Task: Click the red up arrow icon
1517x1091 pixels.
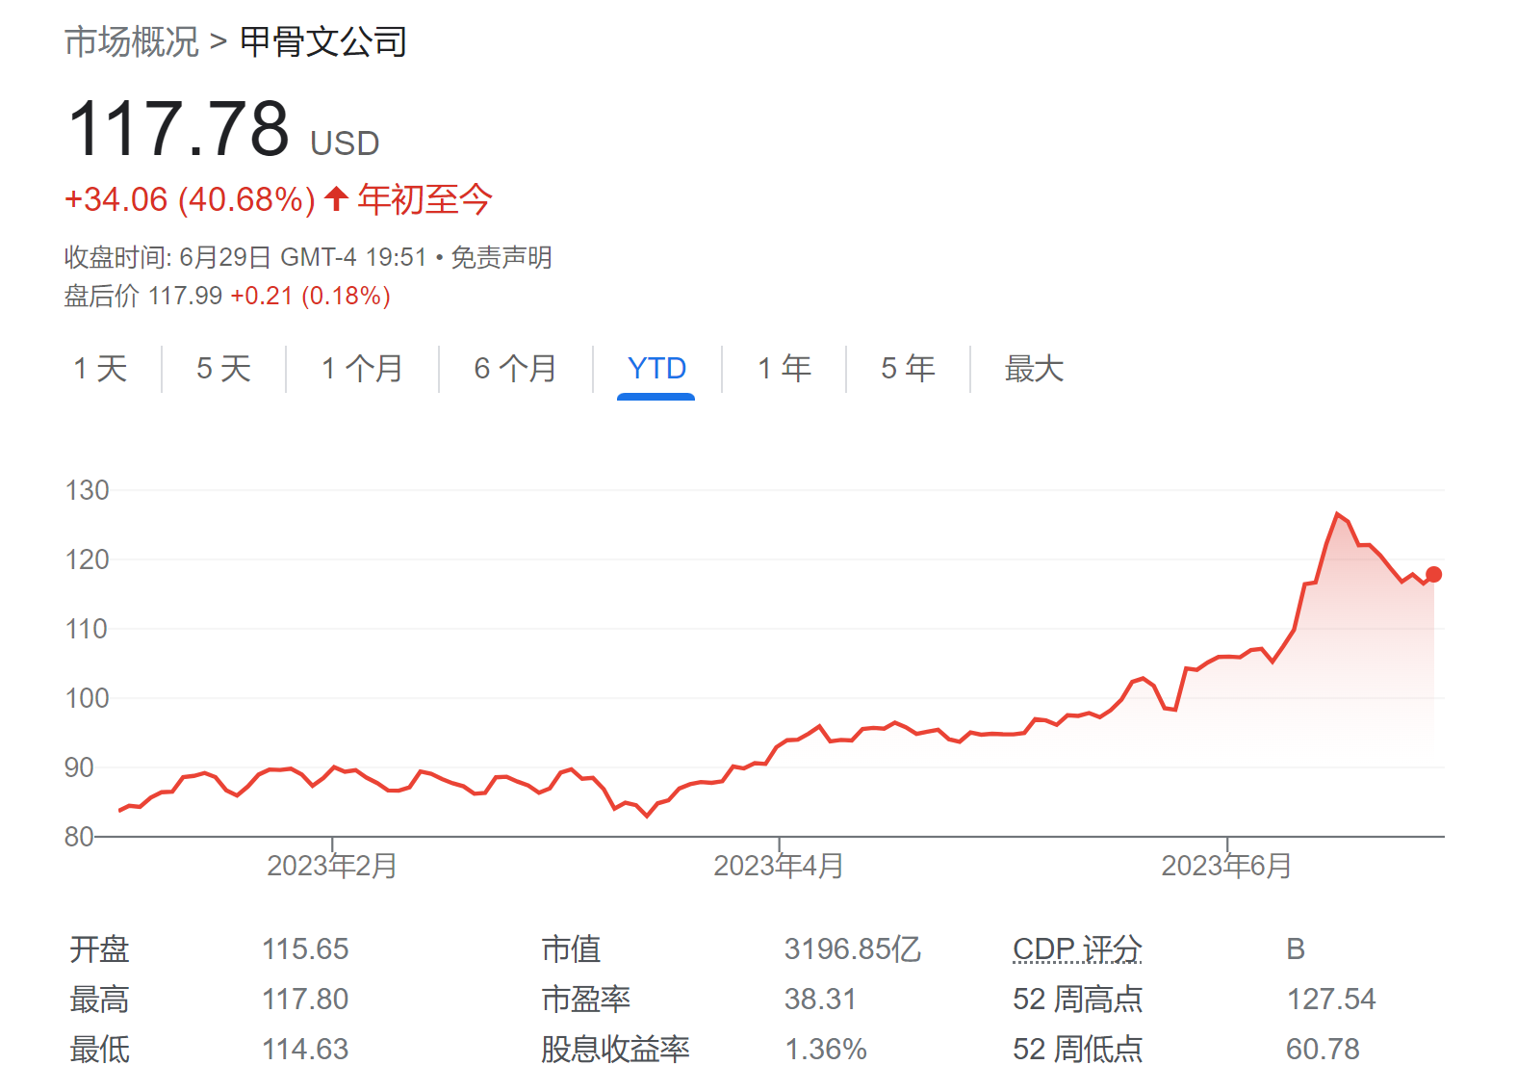Action: (336, 198)
